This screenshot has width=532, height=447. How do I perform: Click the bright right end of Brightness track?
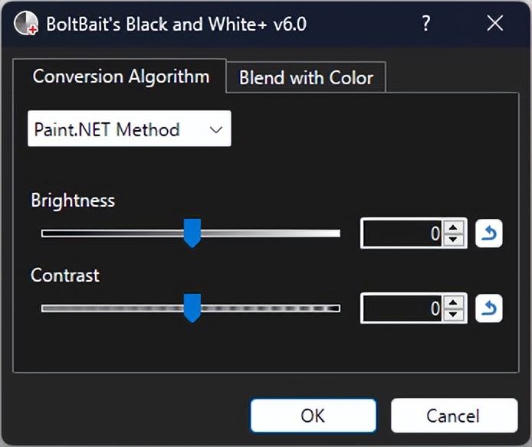click(x=334, y=233)
